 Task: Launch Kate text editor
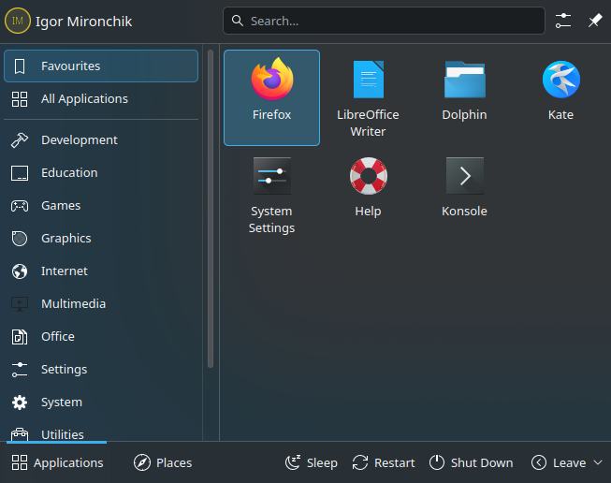pos(560,98)
